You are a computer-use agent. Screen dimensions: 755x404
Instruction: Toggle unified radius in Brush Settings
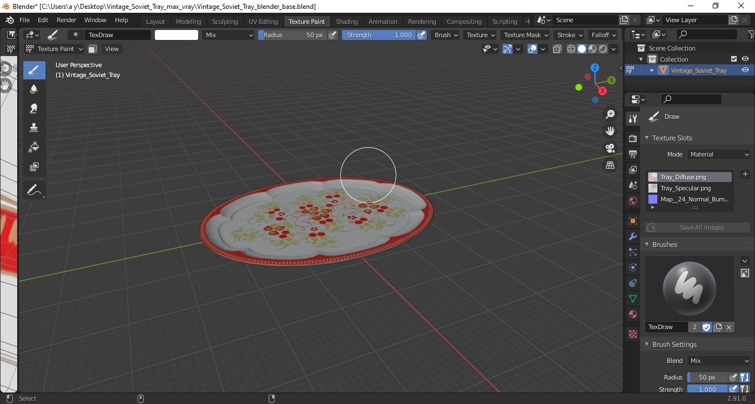[x=744, y=377]
